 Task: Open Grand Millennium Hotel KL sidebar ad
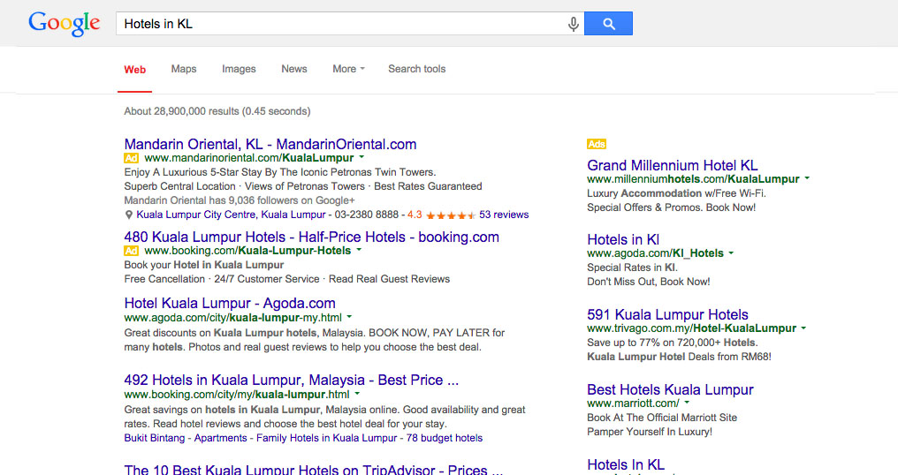[x=673, y=165]
